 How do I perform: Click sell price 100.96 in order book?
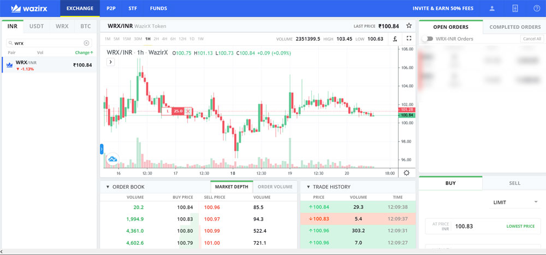[x=212, y=208]
